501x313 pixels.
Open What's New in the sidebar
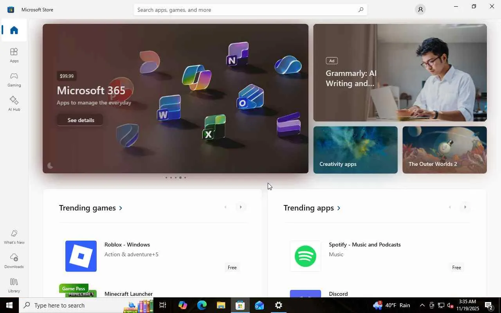click(14, 237)
